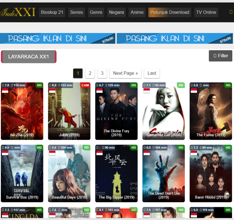Open the Genre dropdown menu
Screen dimensions: 234x220
tap(96, 12)
